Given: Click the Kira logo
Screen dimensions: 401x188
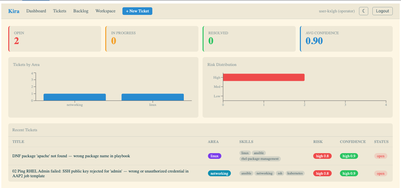Looking at the screenshot, I should [x=14, y=11].
